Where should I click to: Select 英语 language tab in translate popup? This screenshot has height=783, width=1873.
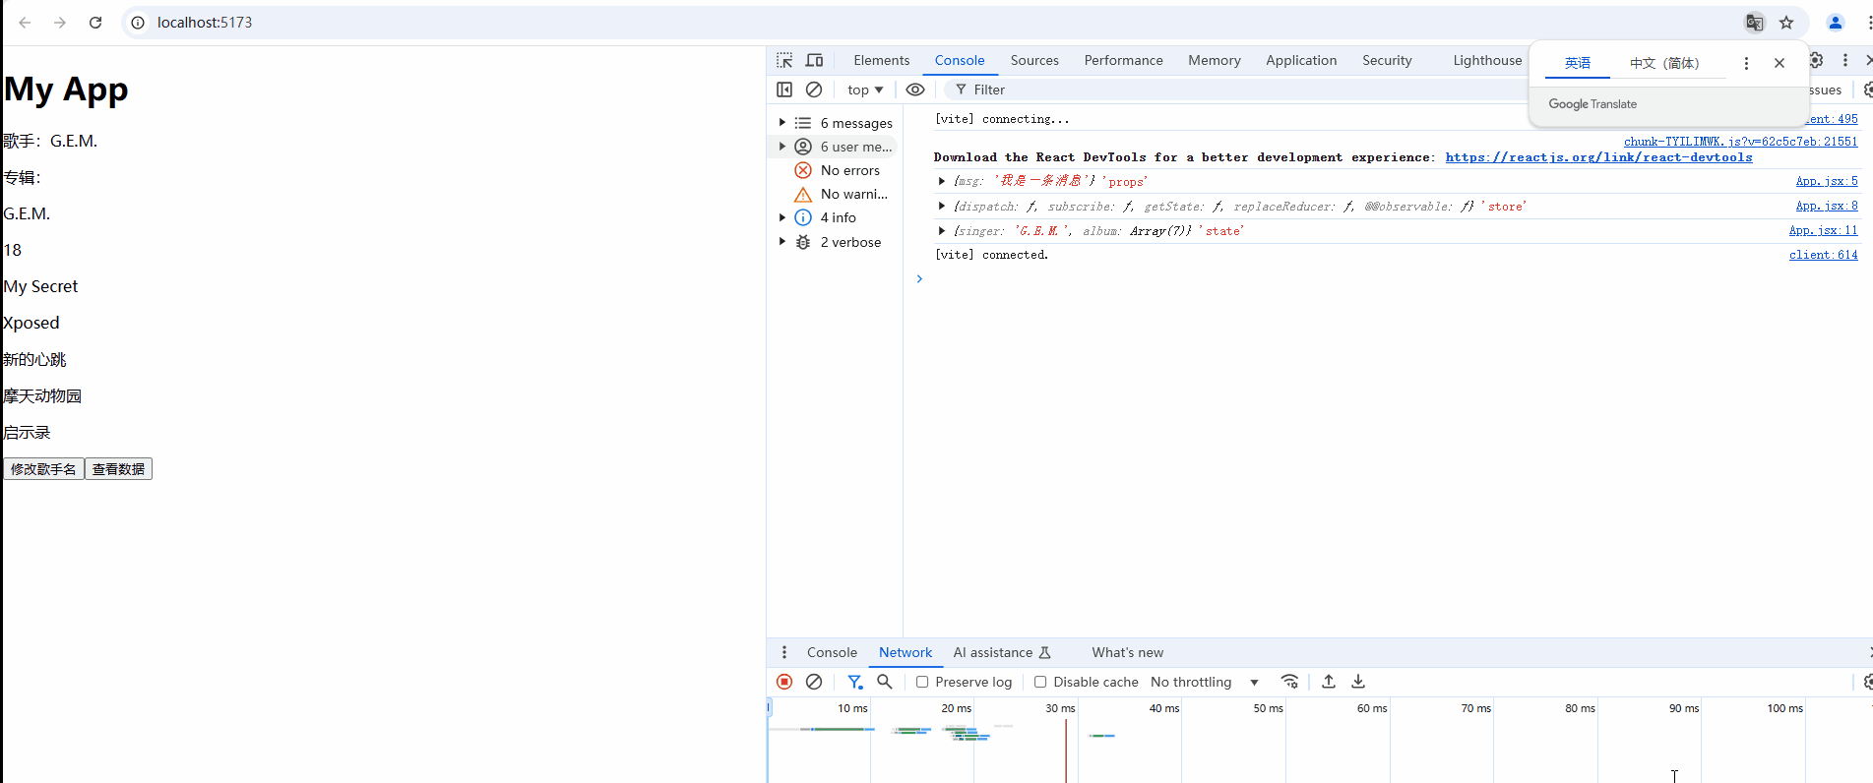point(1578,63)
